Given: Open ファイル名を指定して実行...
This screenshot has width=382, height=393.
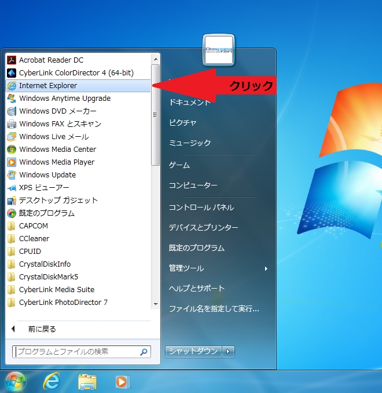Looking at the screenshot, I should [214, 309].
